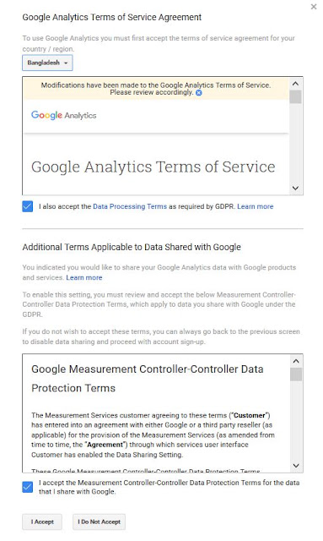This screenshot has width=323, height=541.
Task: Open the Bangladesh country dropdown
Action: tap(47, 63)
